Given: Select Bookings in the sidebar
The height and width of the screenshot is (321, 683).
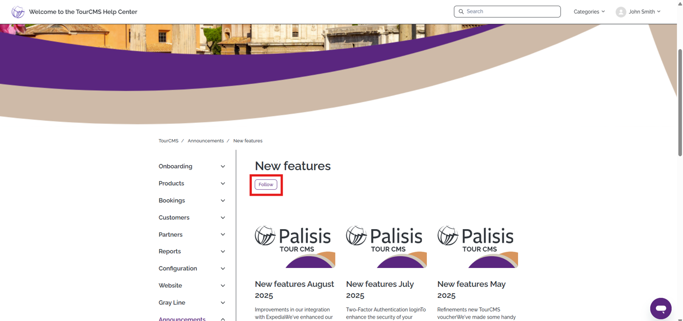Looking at the screenshot, I should point(172,200).
